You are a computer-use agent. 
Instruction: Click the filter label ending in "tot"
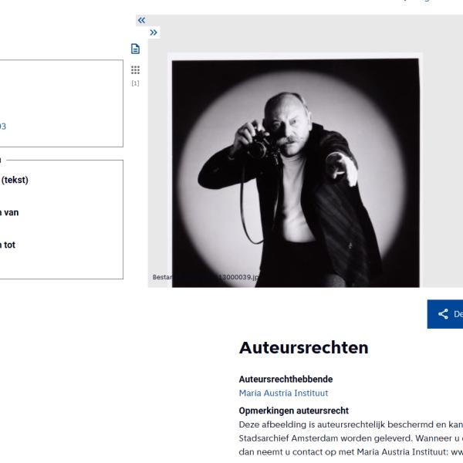pyautogui.click(x=8, y=245)
